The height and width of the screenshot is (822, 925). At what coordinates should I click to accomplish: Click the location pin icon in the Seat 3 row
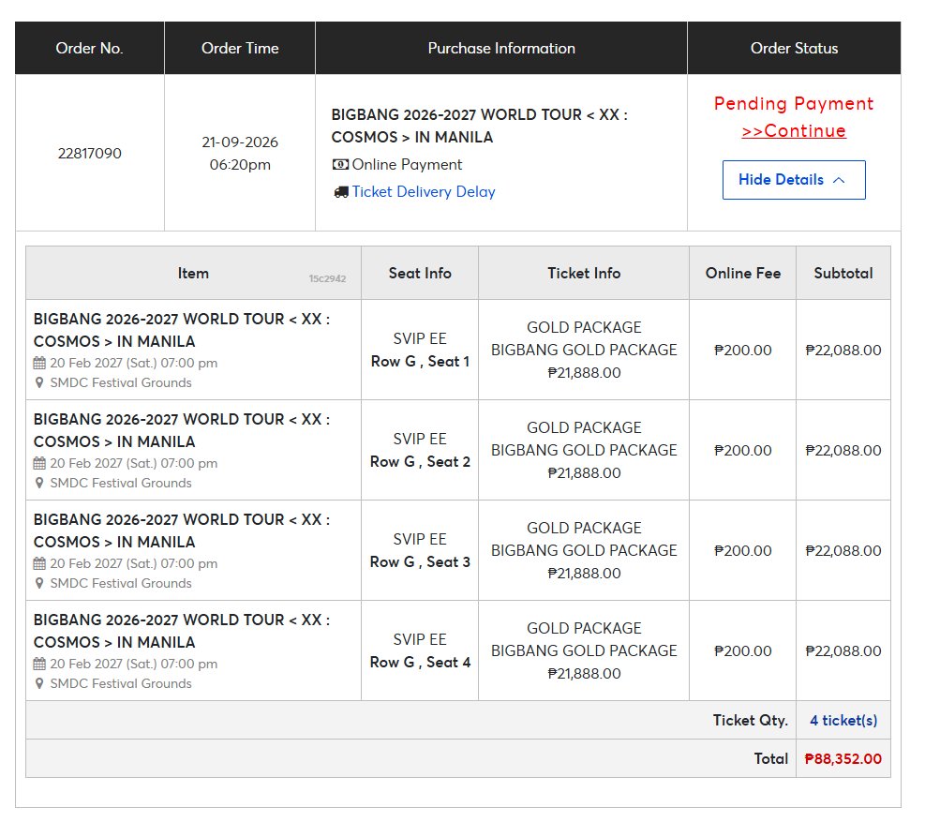39,584
